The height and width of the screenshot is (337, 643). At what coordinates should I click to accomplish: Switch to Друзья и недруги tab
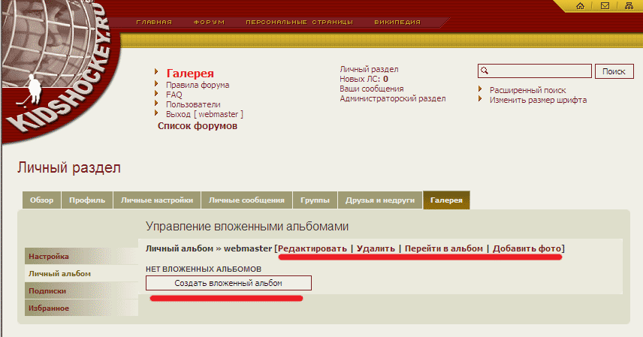[x=380, y=200]
